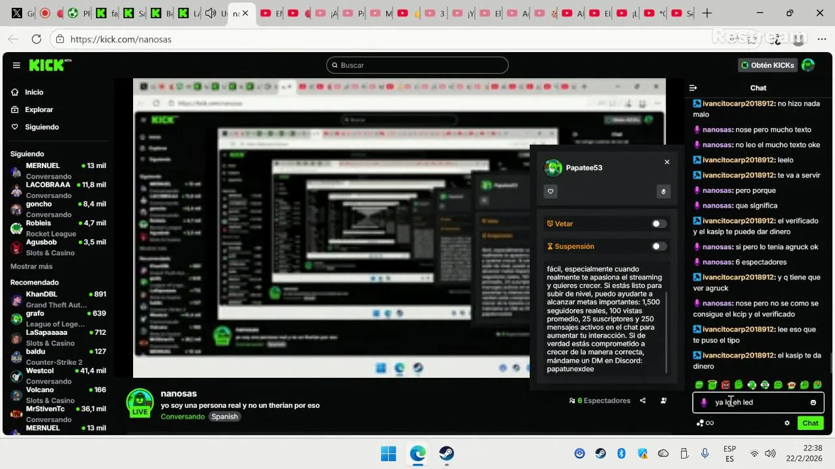Go to Inicio in the sidebar

click(x=34, y=92)
